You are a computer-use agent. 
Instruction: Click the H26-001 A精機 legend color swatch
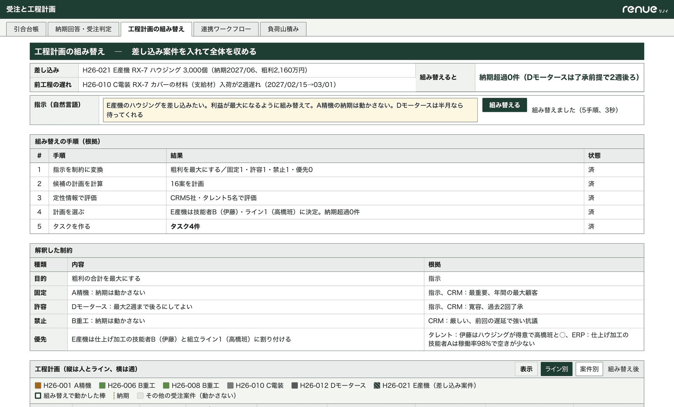(38, 386)
